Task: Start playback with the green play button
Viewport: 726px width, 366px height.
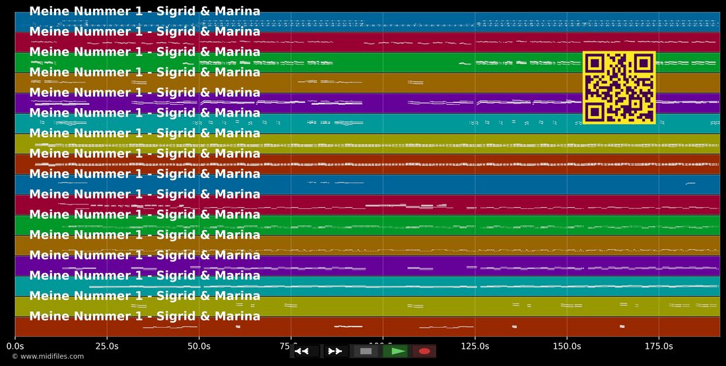Action: (395, 351)
